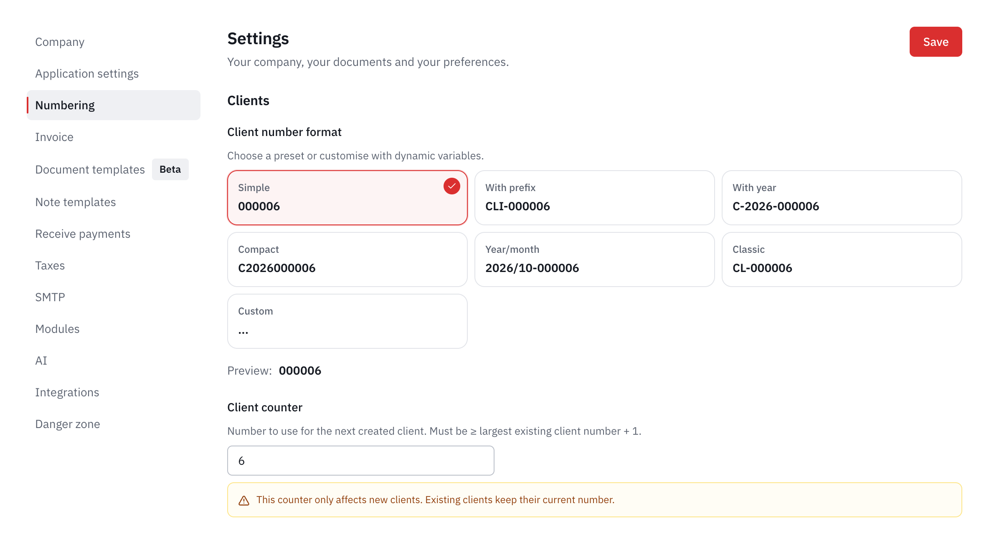The height and width of the screenshot is (534, 989).
Task: Focus the Client counter input field
Action: click(360, 461)
